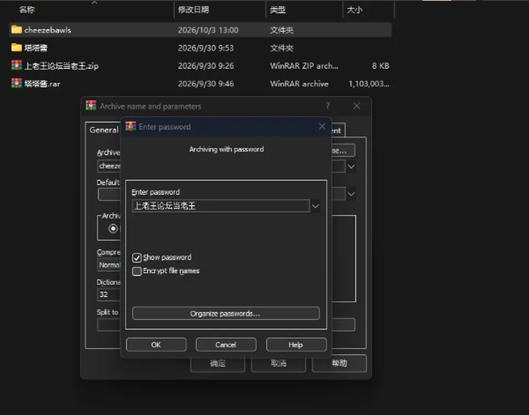This screenshot has height=416, width=529.
Task: Expand the Enter password dropdown arrow
Action: 315,206
